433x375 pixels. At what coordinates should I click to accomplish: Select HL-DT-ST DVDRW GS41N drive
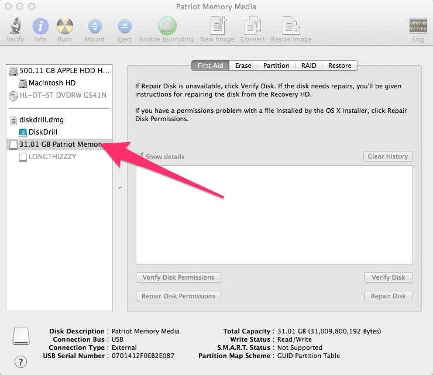(x=59, y=95)
